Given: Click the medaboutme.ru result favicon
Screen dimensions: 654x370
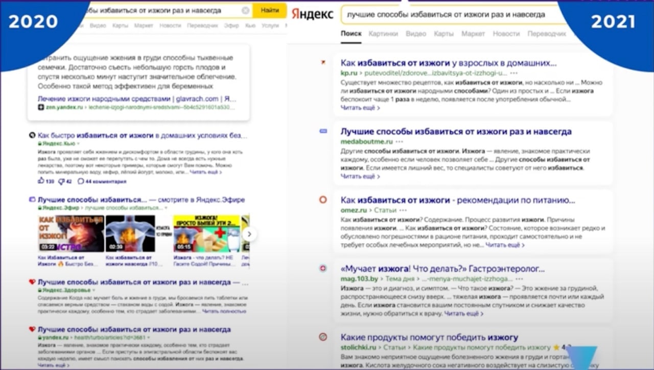Looking at the screenshot, I should (323, 131).
